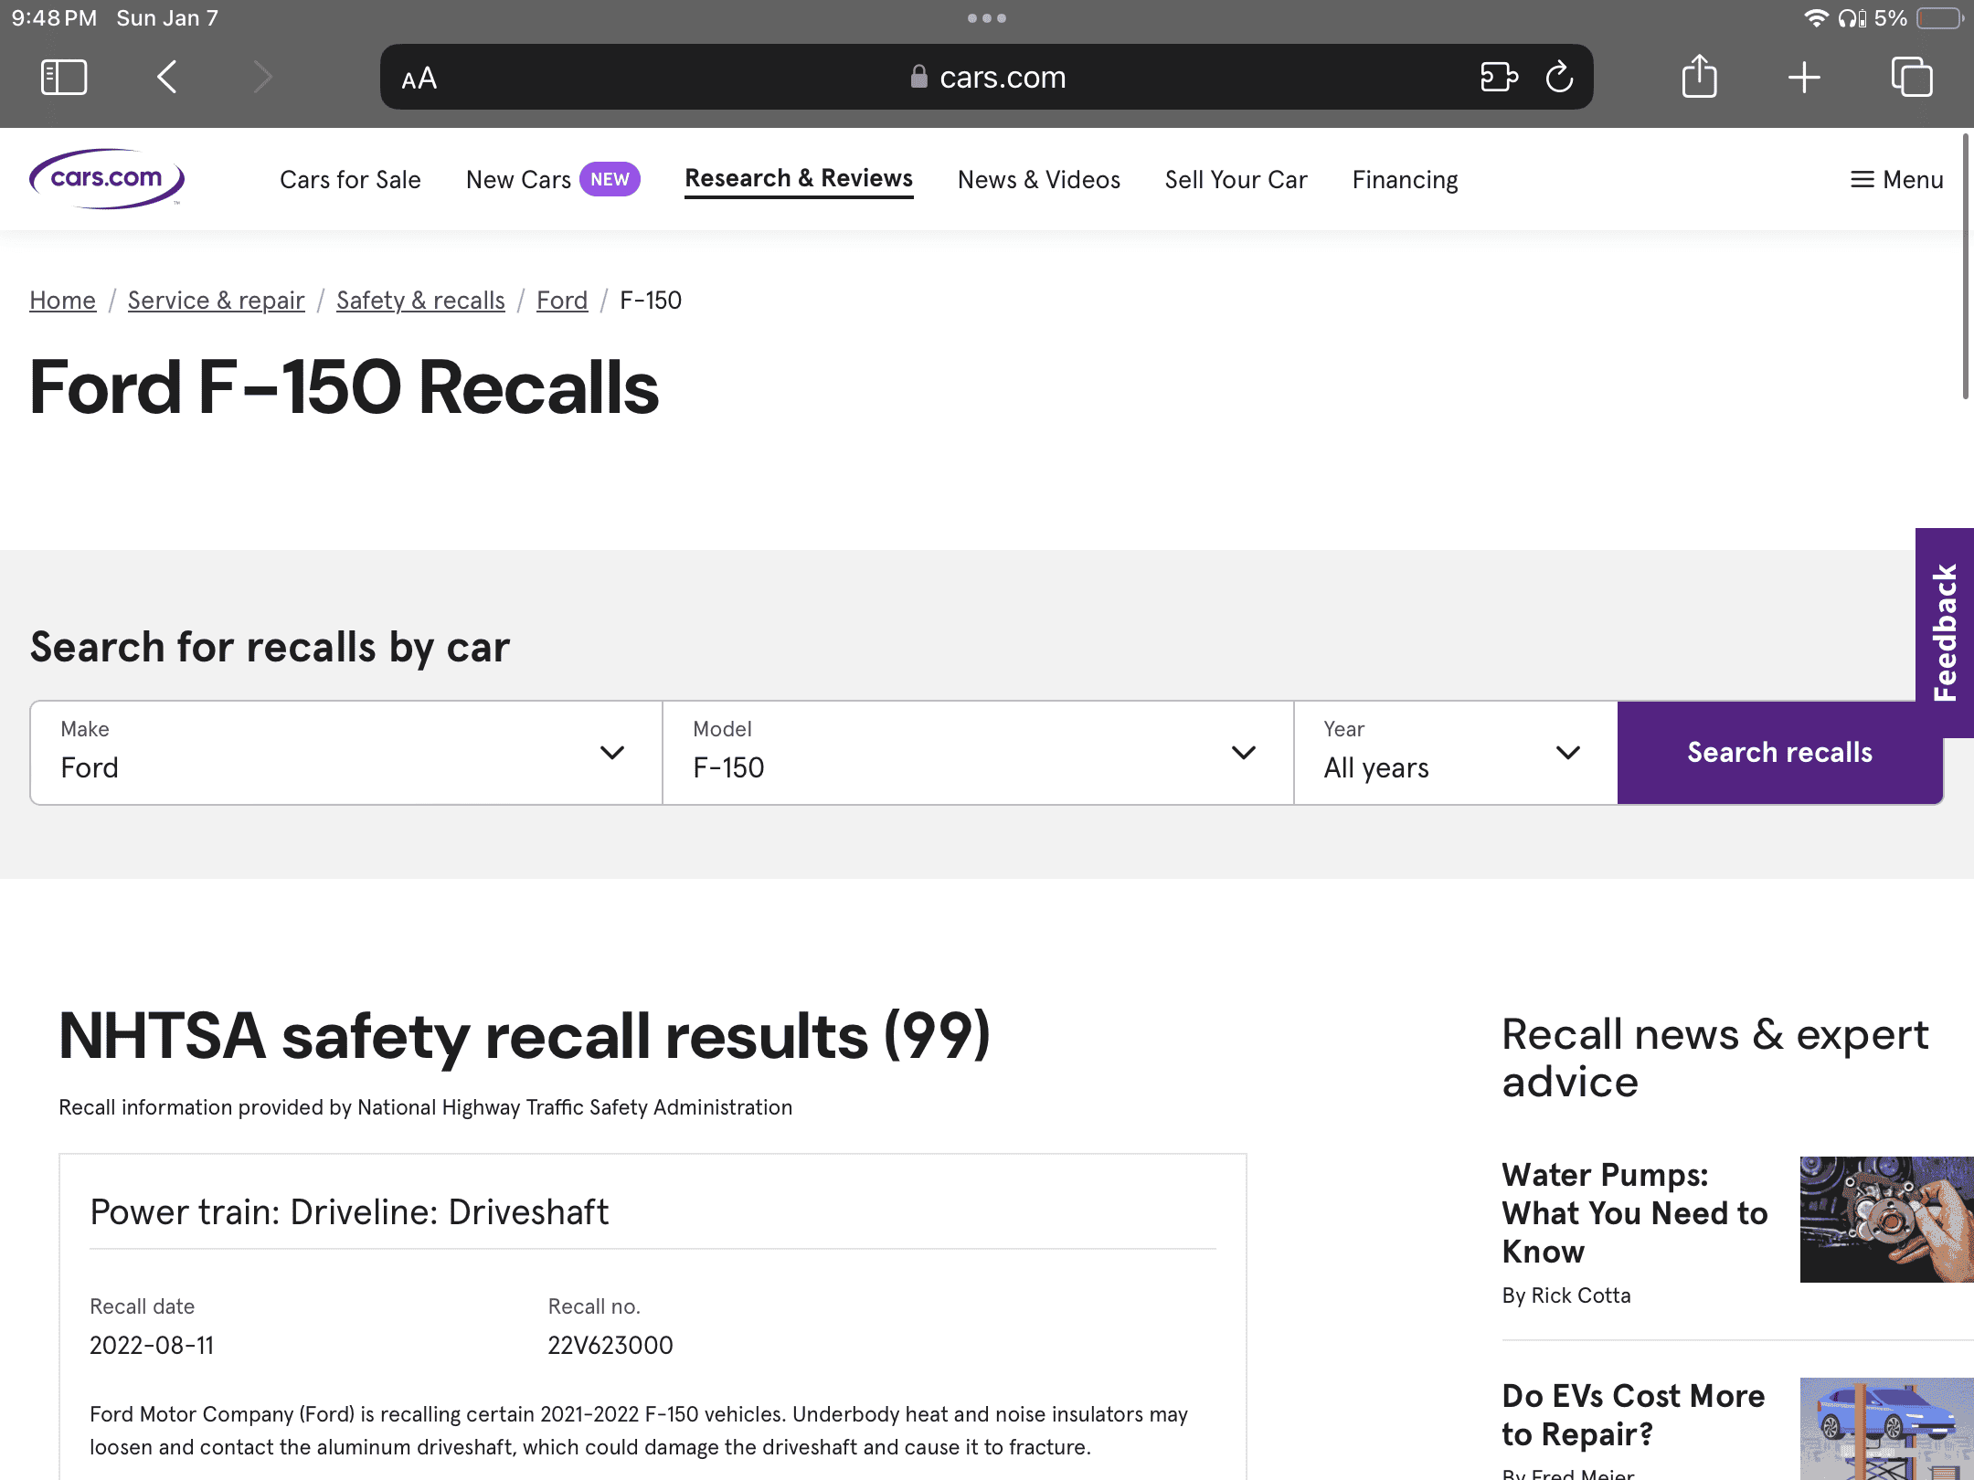Open the Safari share sheet
The width and height of the screenshot is (1974, 1480).
pos(1699,76)
